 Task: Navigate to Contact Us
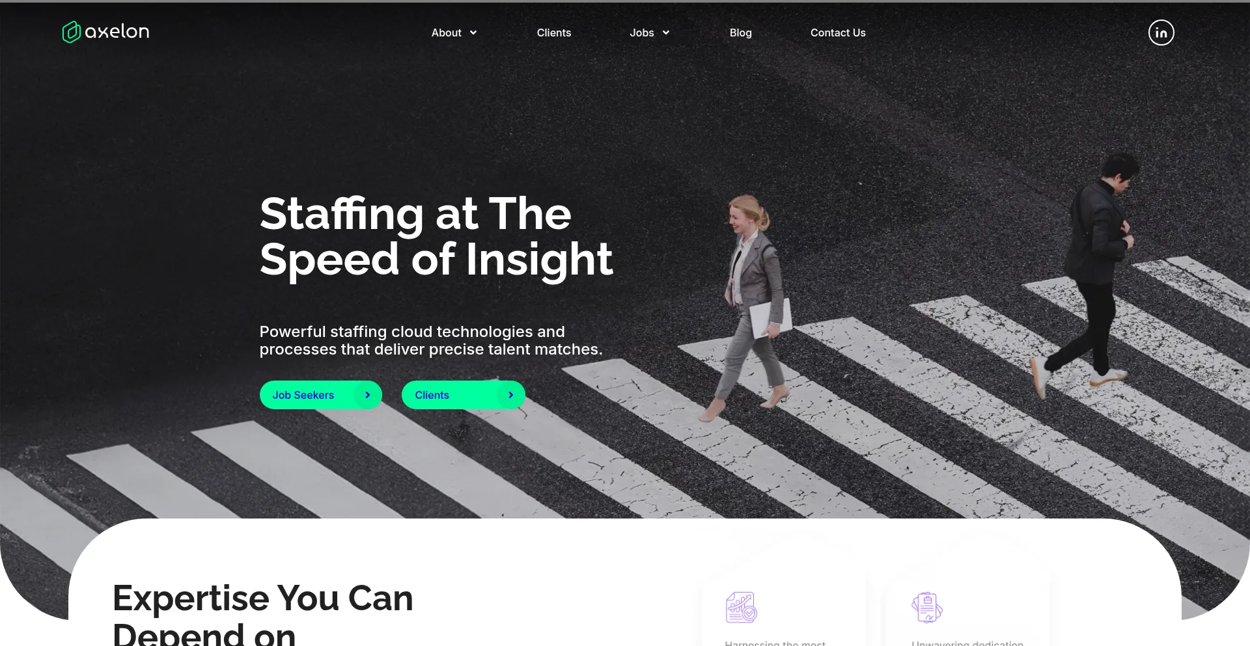click(x=838, y=33)
